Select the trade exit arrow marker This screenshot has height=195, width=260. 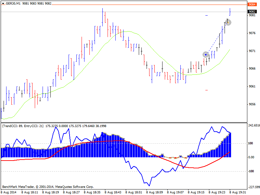228,22
